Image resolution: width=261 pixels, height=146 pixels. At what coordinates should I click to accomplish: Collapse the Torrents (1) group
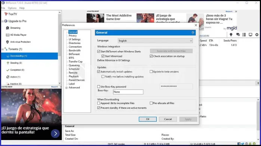3,49
